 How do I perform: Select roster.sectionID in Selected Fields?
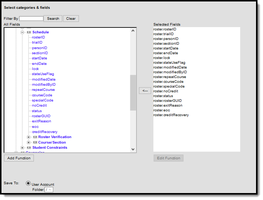[166, 44]
